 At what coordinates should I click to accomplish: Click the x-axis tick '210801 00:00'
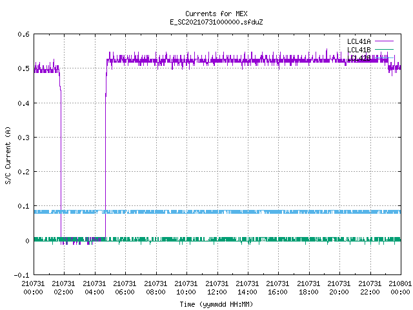point(400,288)
